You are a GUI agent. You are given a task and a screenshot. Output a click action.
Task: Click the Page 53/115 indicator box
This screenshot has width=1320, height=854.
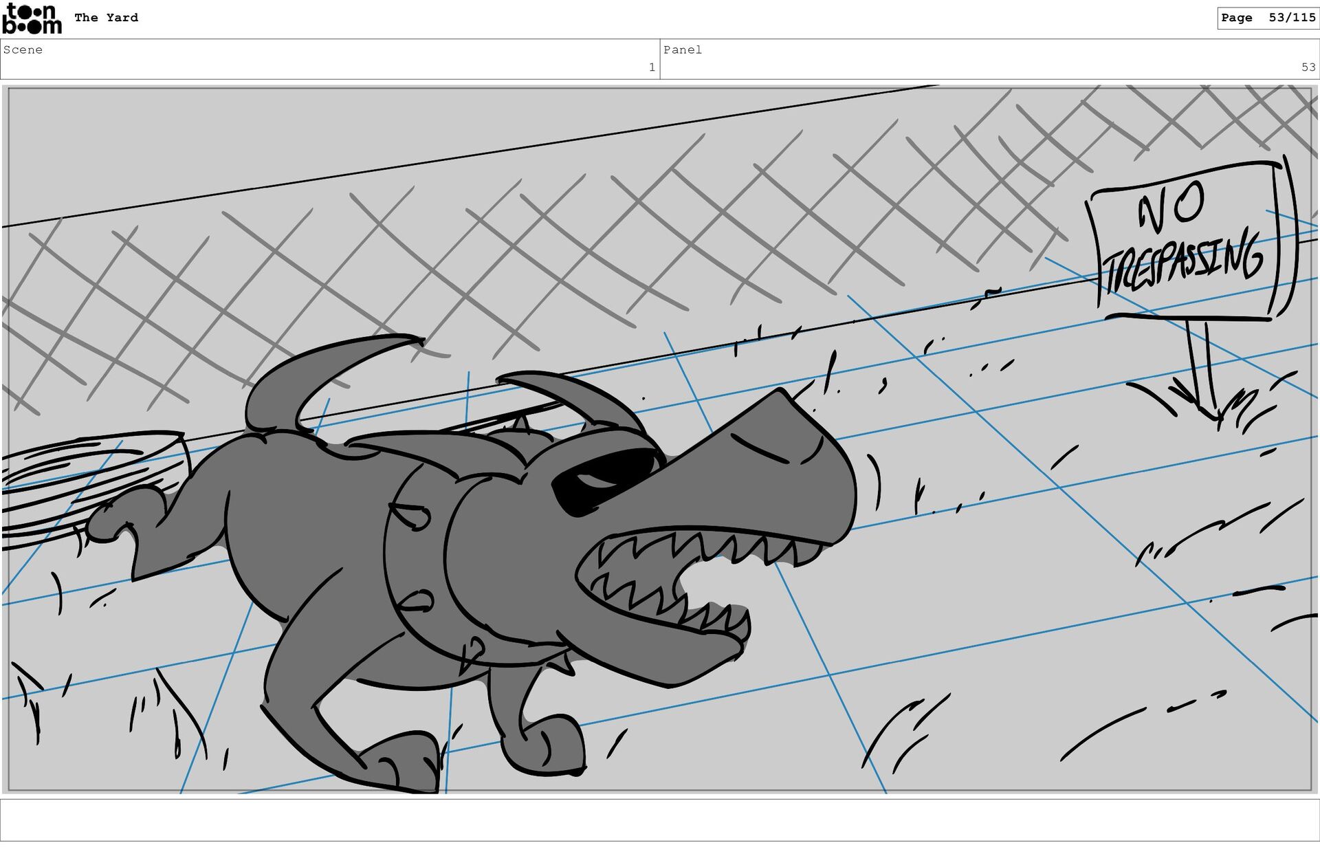(x=1268, y=18)
